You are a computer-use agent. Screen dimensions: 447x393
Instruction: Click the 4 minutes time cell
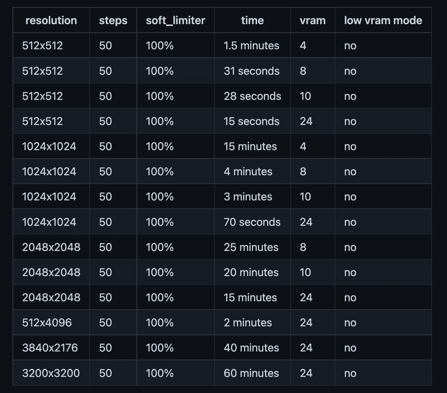click(252, 172)
